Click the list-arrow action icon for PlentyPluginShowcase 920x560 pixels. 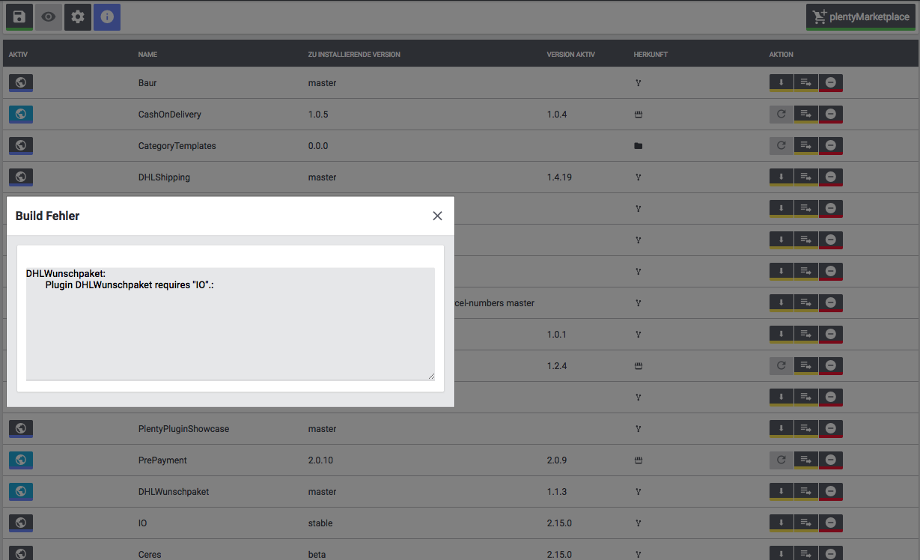(806, 429)
